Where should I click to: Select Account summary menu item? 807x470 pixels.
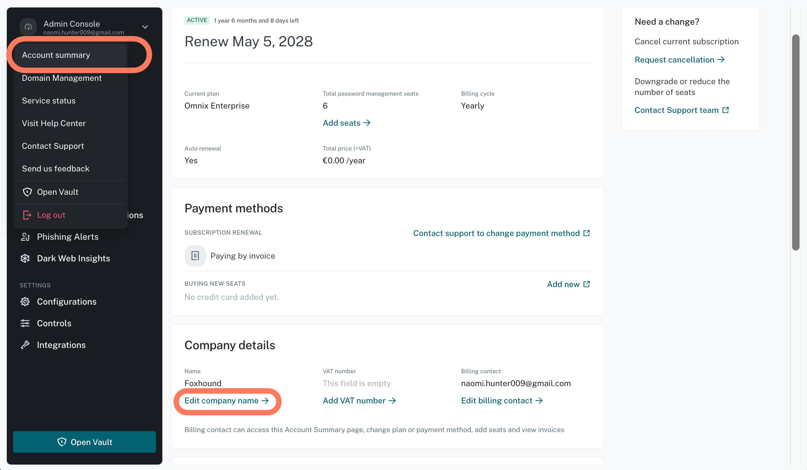point(70,55)
